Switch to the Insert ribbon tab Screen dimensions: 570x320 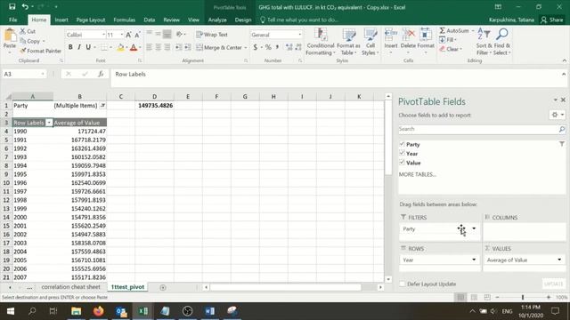click(x=61, y=20)
